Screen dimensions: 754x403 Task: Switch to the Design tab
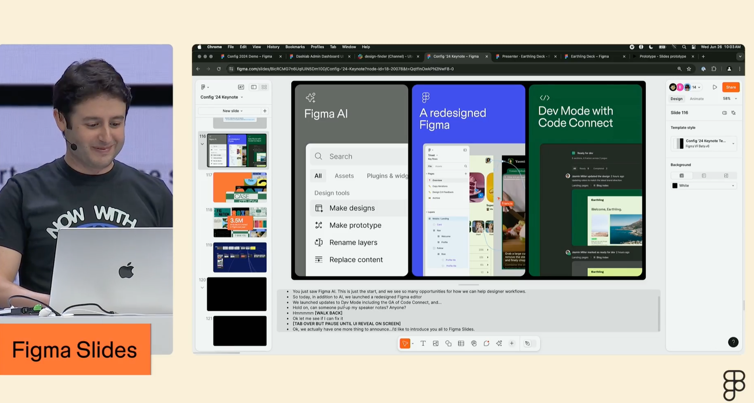pos(676,99)
